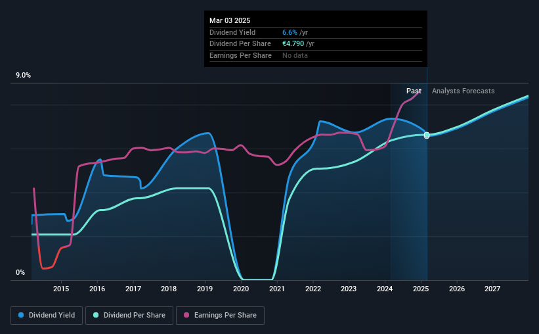Click 'Dividend Per Share' row label in tooltip
539x334 pixels.
coord(240,44)
